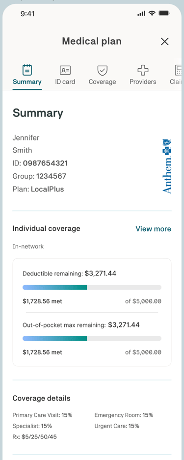
Task: Switch to the ID card tab label
Action: 65,82
